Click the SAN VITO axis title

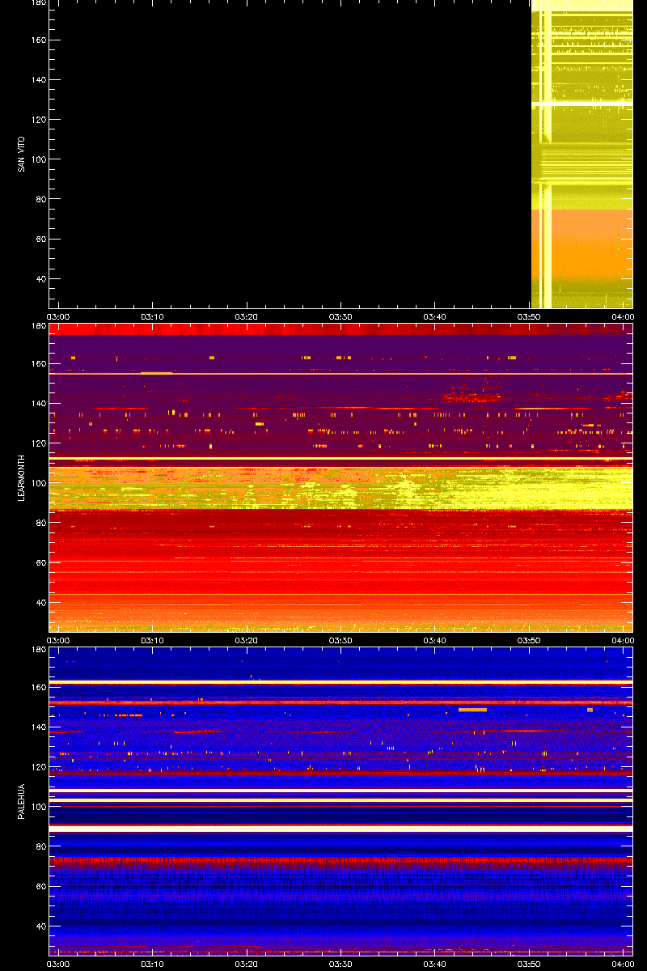pos(22,154)
